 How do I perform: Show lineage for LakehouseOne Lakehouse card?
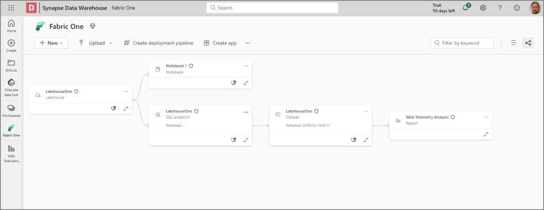pos(126,109)
